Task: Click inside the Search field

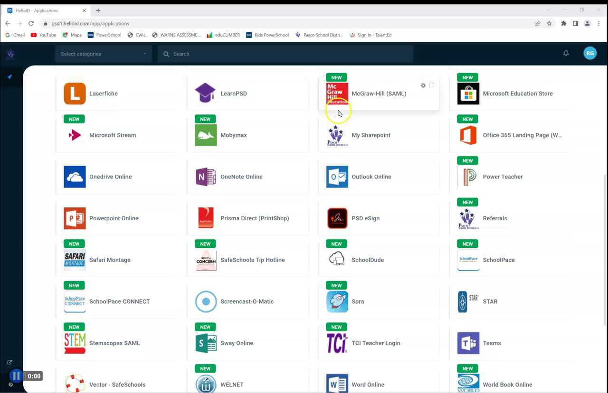Action: (285, 54)
